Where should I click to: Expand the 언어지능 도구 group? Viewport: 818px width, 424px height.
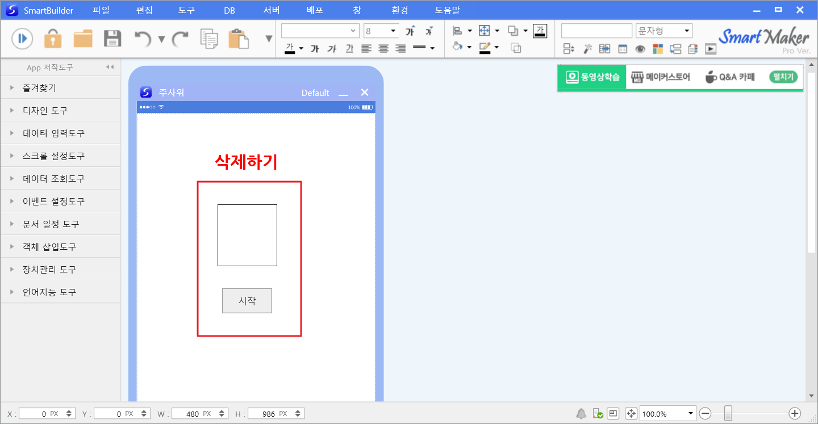click(60, 292)
